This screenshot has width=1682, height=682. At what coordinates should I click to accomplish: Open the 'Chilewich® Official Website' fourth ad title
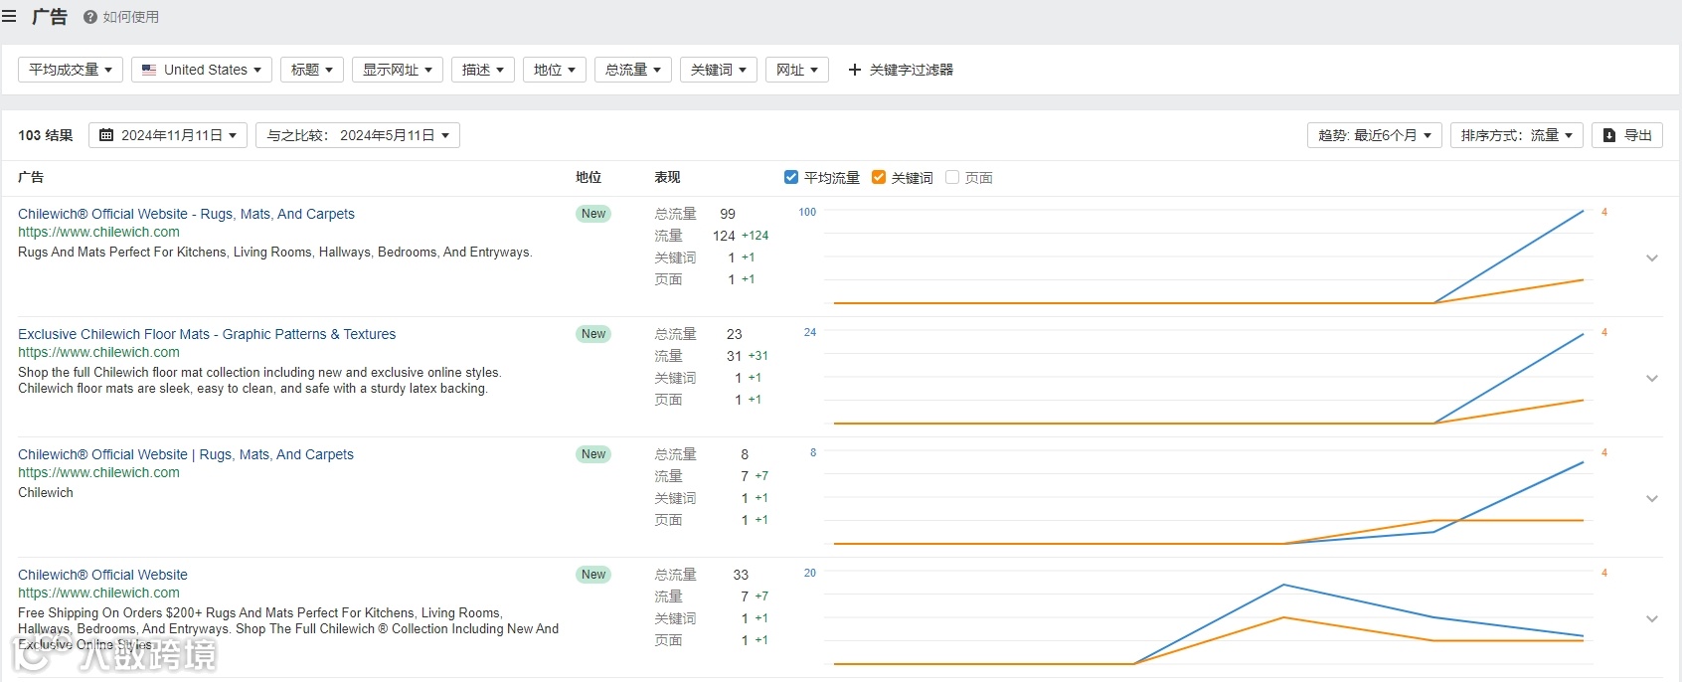102,575
